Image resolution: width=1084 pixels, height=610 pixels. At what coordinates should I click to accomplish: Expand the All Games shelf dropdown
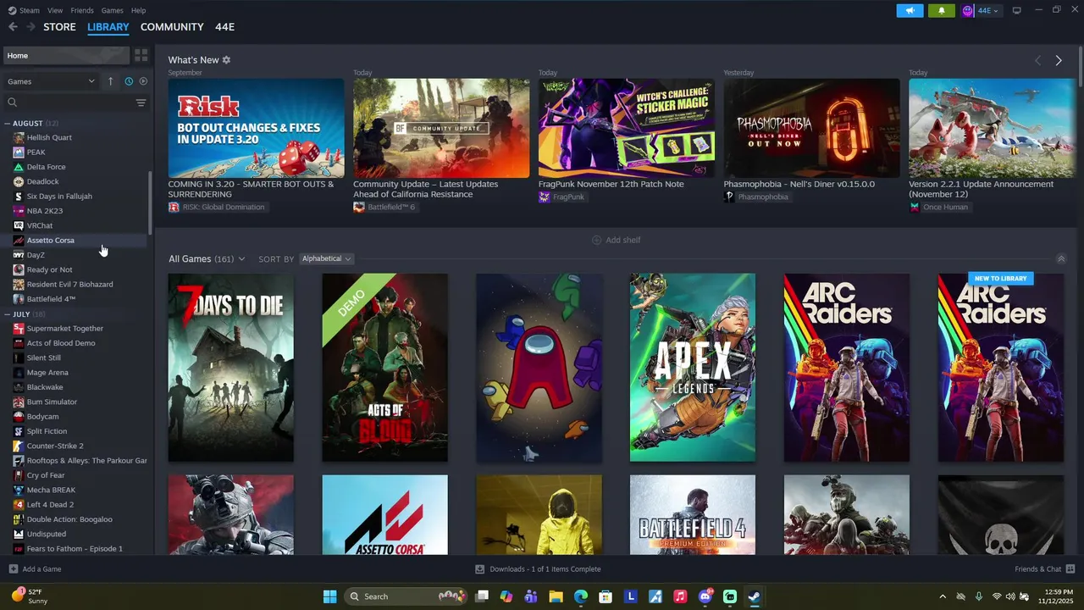(241, 259)
